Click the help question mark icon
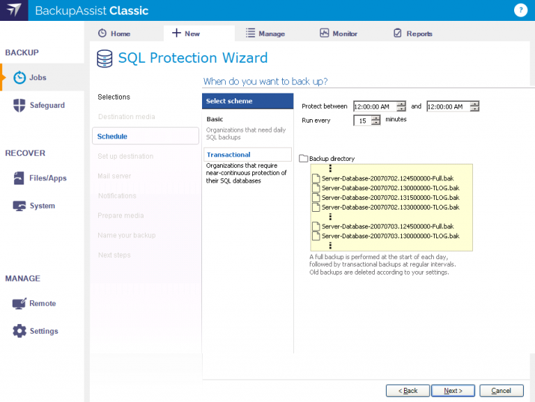The height and width of the screenshot is (402, 535). pyautogui.click(x=520, y=10)
